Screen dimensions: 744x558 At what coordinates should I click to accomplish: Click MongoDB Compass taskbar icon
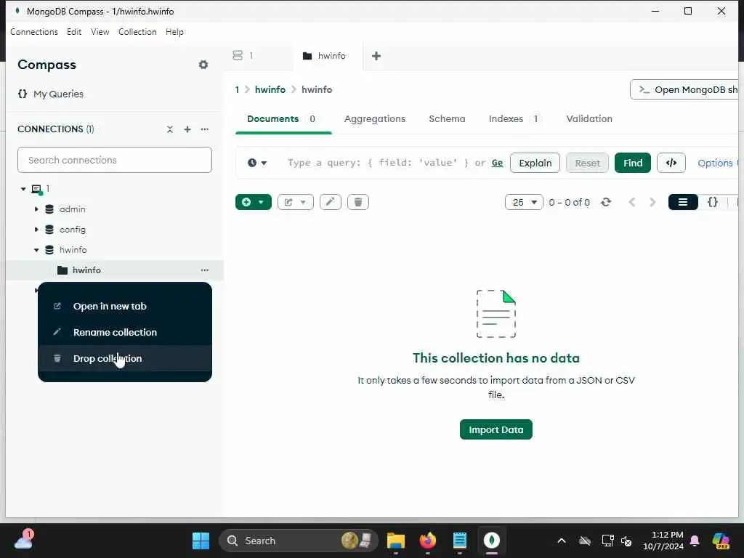(492, 541)
